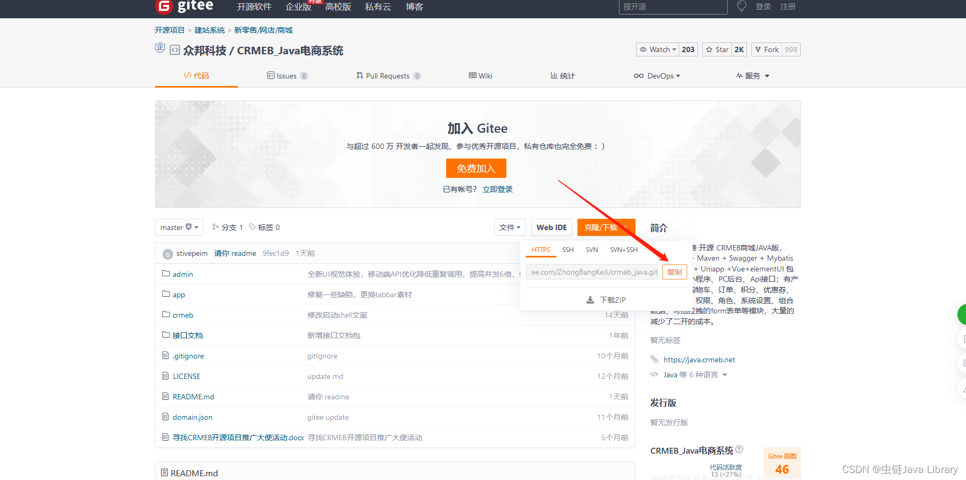Click the 203 watchers count
This screenshot has height=480, width=966.
[688, 49]
